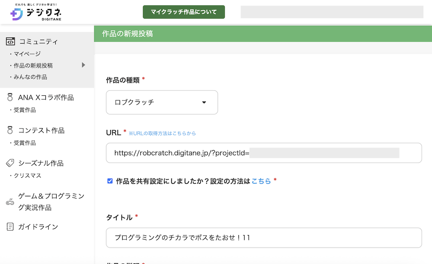Viewport: 432px width, 264px height.
Task: Click the ANA X collab medal icon
Action: click(10, 97)
